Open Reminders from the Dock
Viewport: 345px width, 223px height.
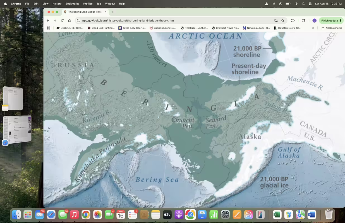pos(132,215)
